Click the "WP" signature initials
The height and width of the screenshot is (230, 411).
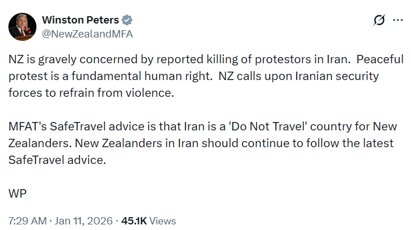[x=18, y=193]
